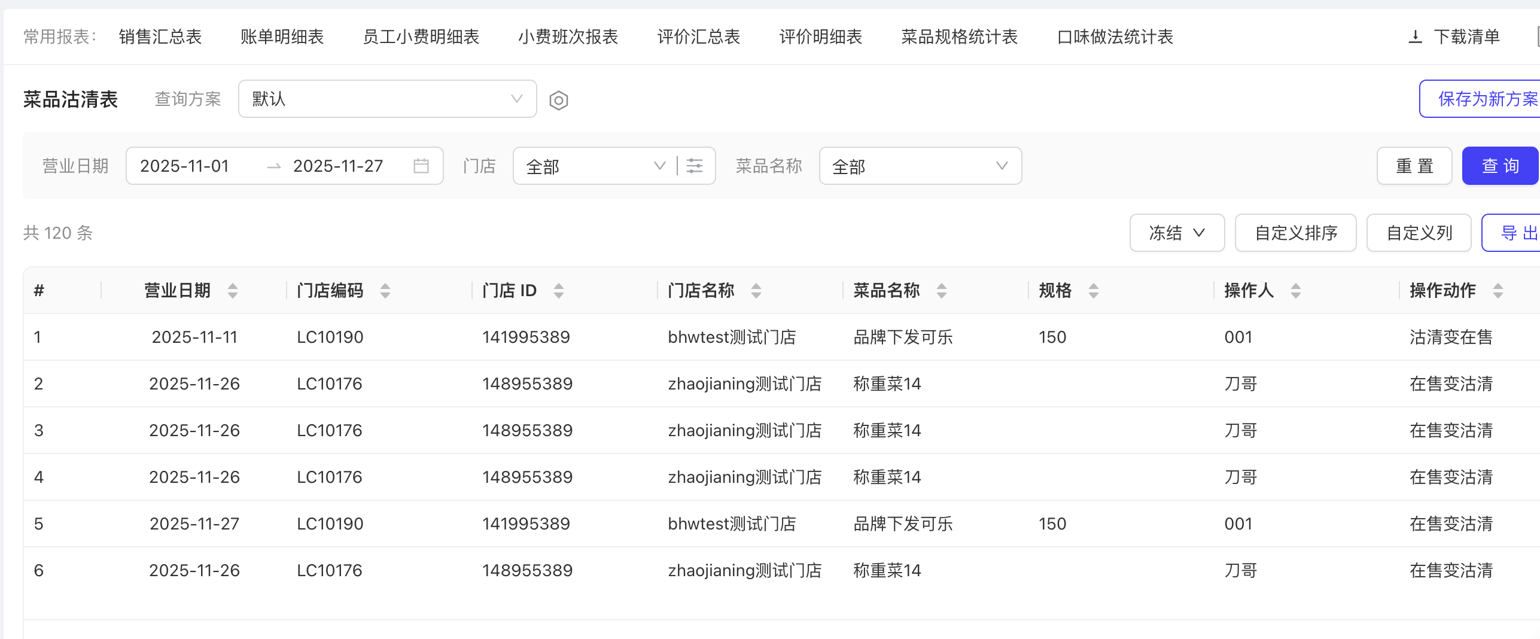Switch to 销售汇总表 report

click(160, 37)
